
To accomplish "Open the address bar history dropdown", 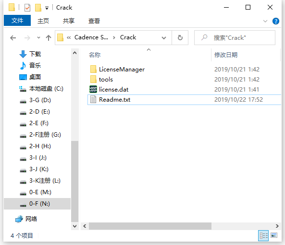I will (164, 38).
